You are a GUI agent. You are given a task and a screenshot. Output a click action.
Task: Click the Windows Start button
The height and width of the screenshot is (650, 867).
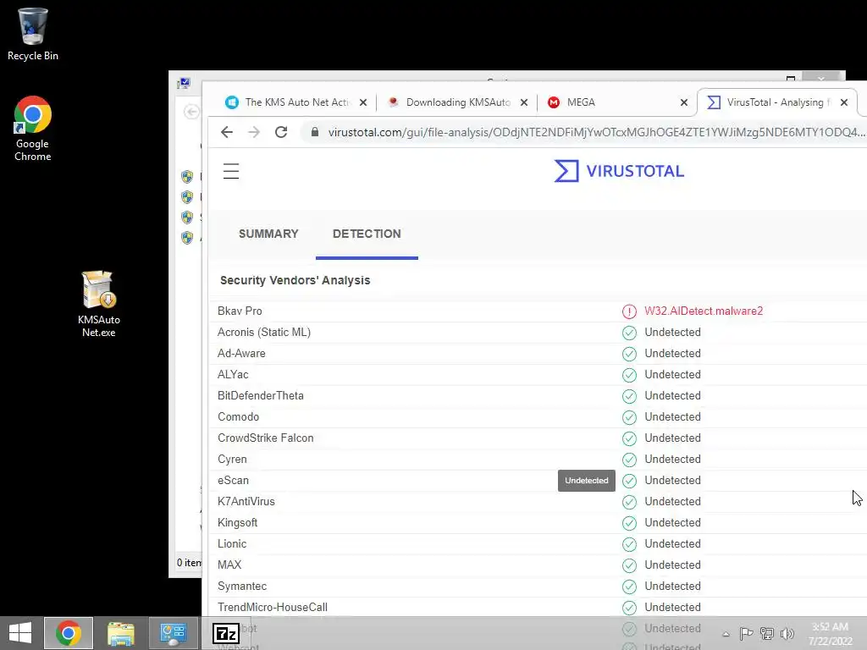pos(20,633)
